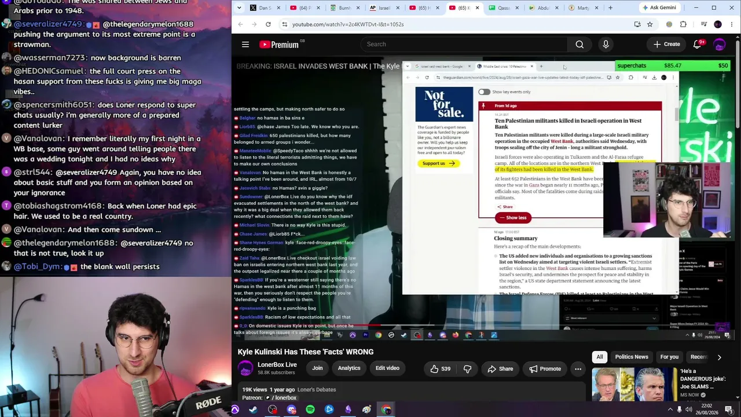The height and width of the screenshot is (417, 741).
Task: Collapse Guardian post with 'Show less'
Action: (513, 218)
